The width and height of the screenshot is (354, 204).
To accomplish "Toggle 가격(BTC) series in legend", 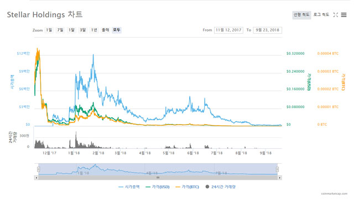I will coord(188,187).
